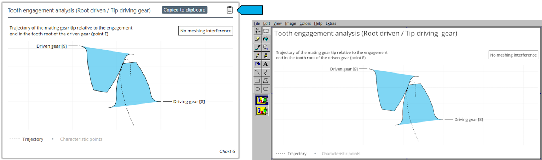Toggle the Trajectory legend entry
This screenshot has width=542, height=160.
click(27, 139)
